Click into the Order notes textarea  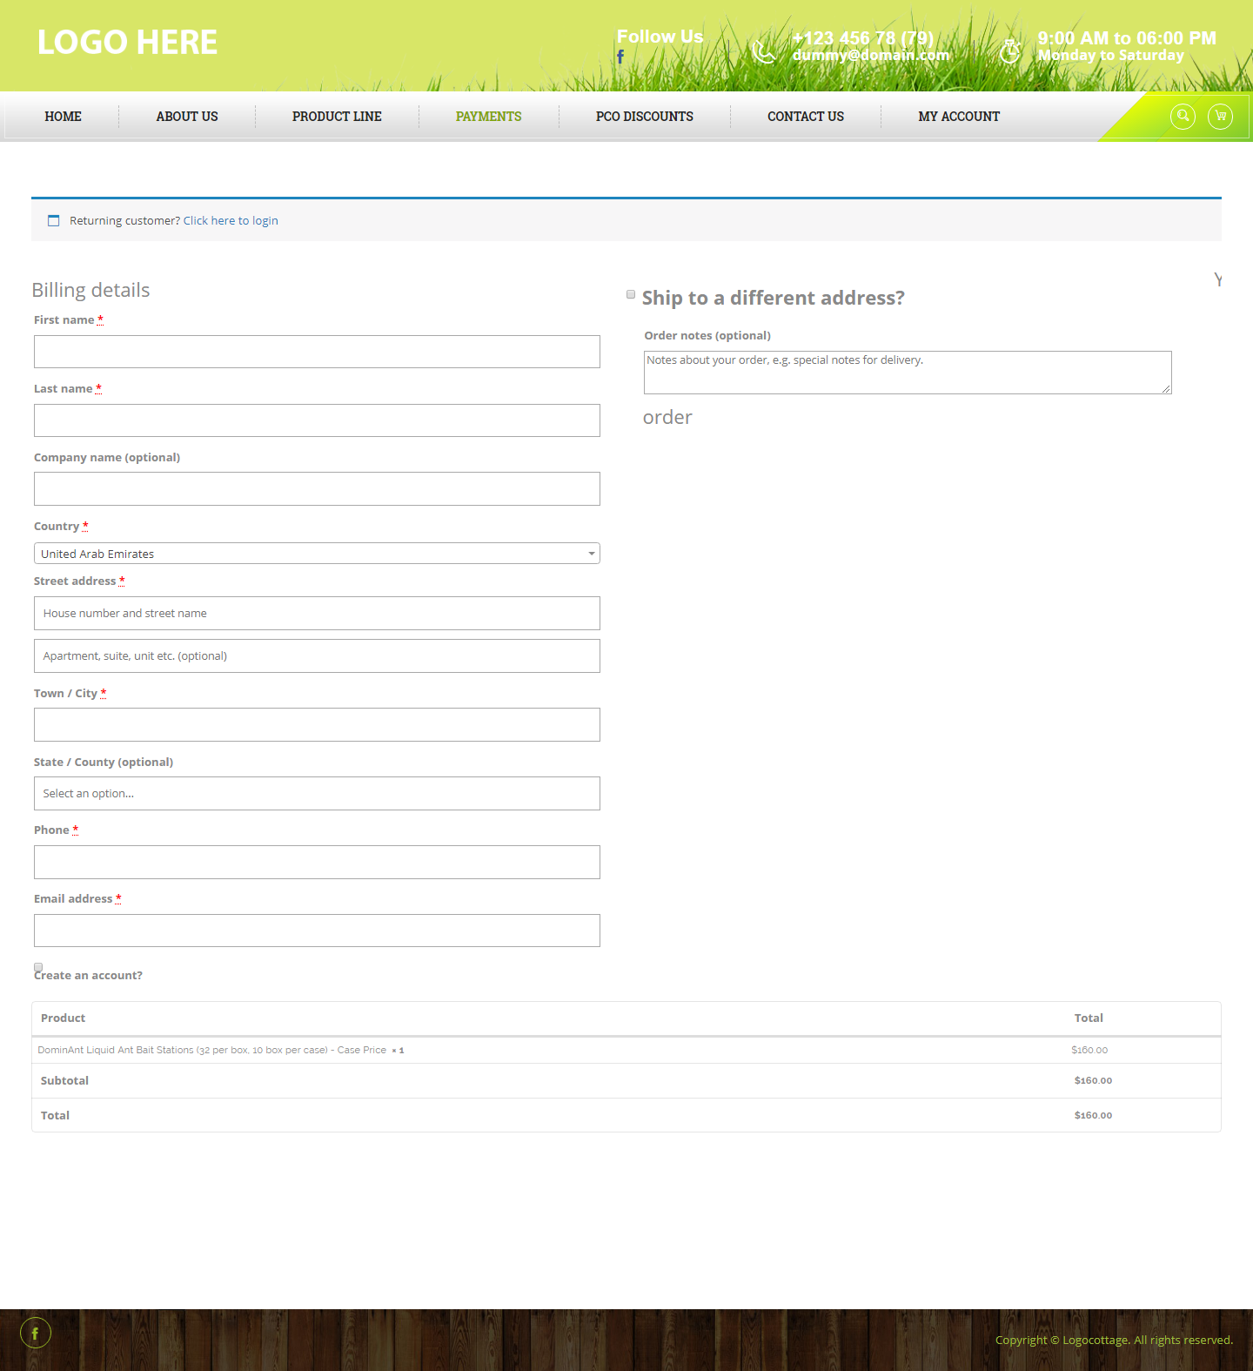coord(907,373)
